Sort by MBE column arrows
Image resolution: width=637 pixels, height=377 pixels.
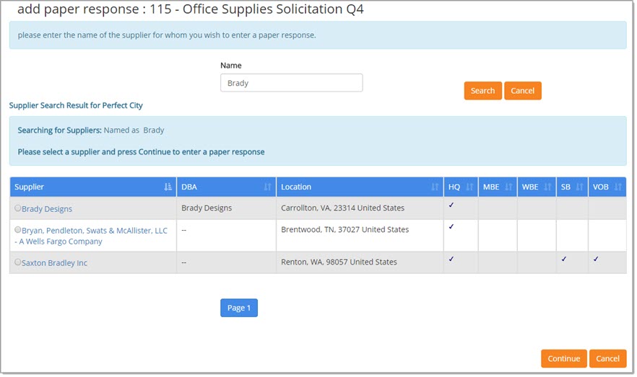(508, 187)
